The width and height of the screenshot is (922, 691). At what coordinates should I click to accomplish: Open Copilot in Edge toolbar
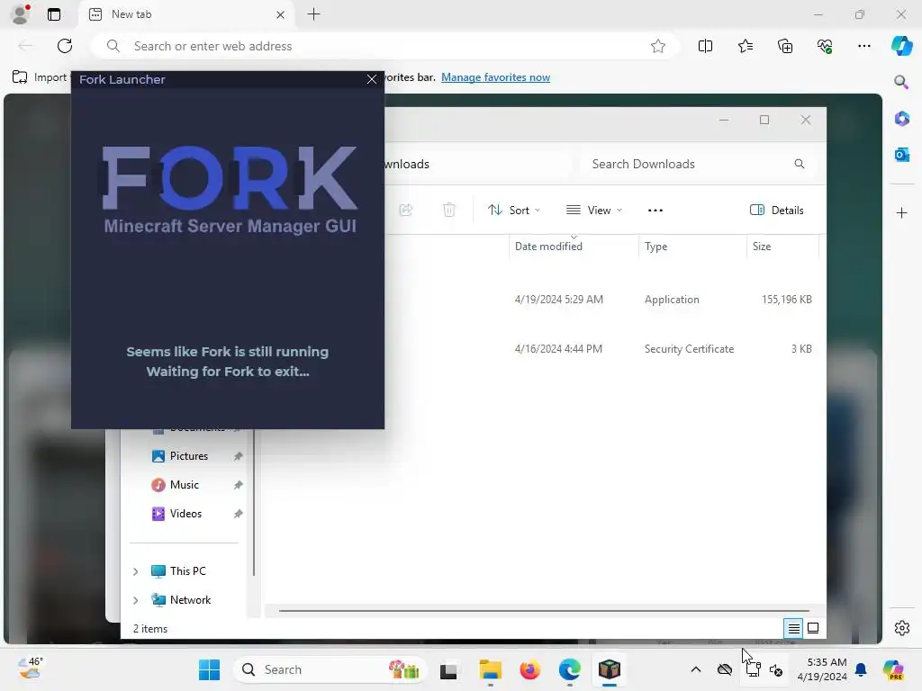point(901,46)
